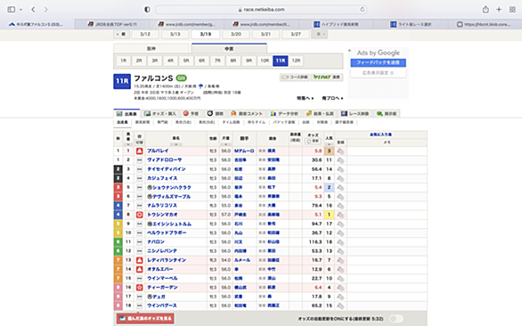Click the 11R race number badge
522x326 pixels.
coord(122,81)
